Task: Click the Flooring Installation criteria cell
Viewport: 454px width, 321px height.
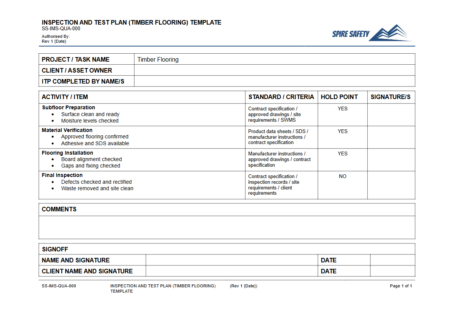Action: point(281,160)
